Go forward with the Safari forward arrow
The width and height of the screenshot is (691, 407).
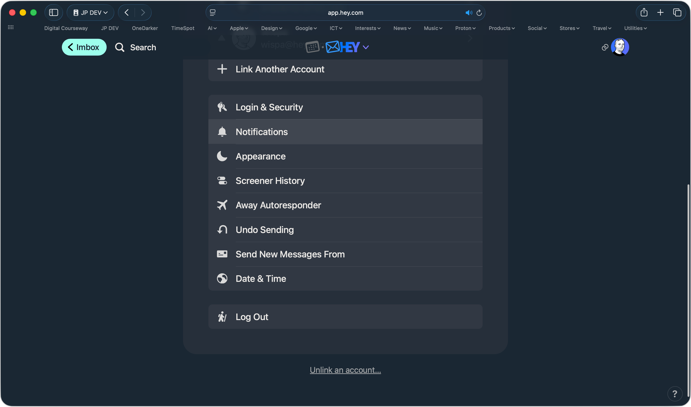click(143, 12)
